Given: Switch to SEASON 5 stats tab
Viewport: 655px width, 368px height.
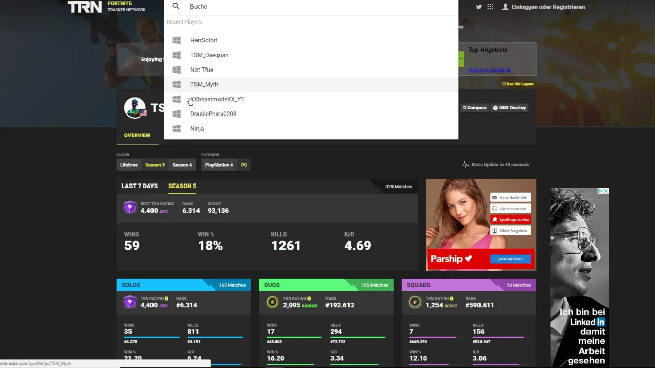Looking at the screenshot, I should pyautogui.click(x=182, y=186).
